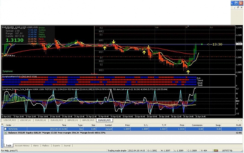Viewport: 244px width, 153px height.
Task: Click the status bar date 2012.04.18 14:15
Action: (137, 151)
